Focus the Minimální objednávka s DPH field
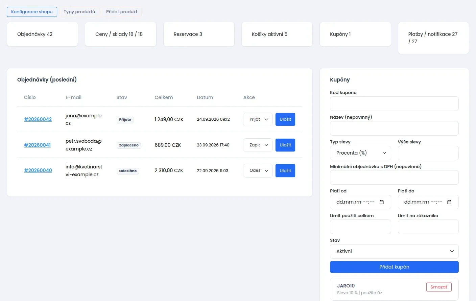The width and height of the screenshot is (476, 301). point(394,178)
